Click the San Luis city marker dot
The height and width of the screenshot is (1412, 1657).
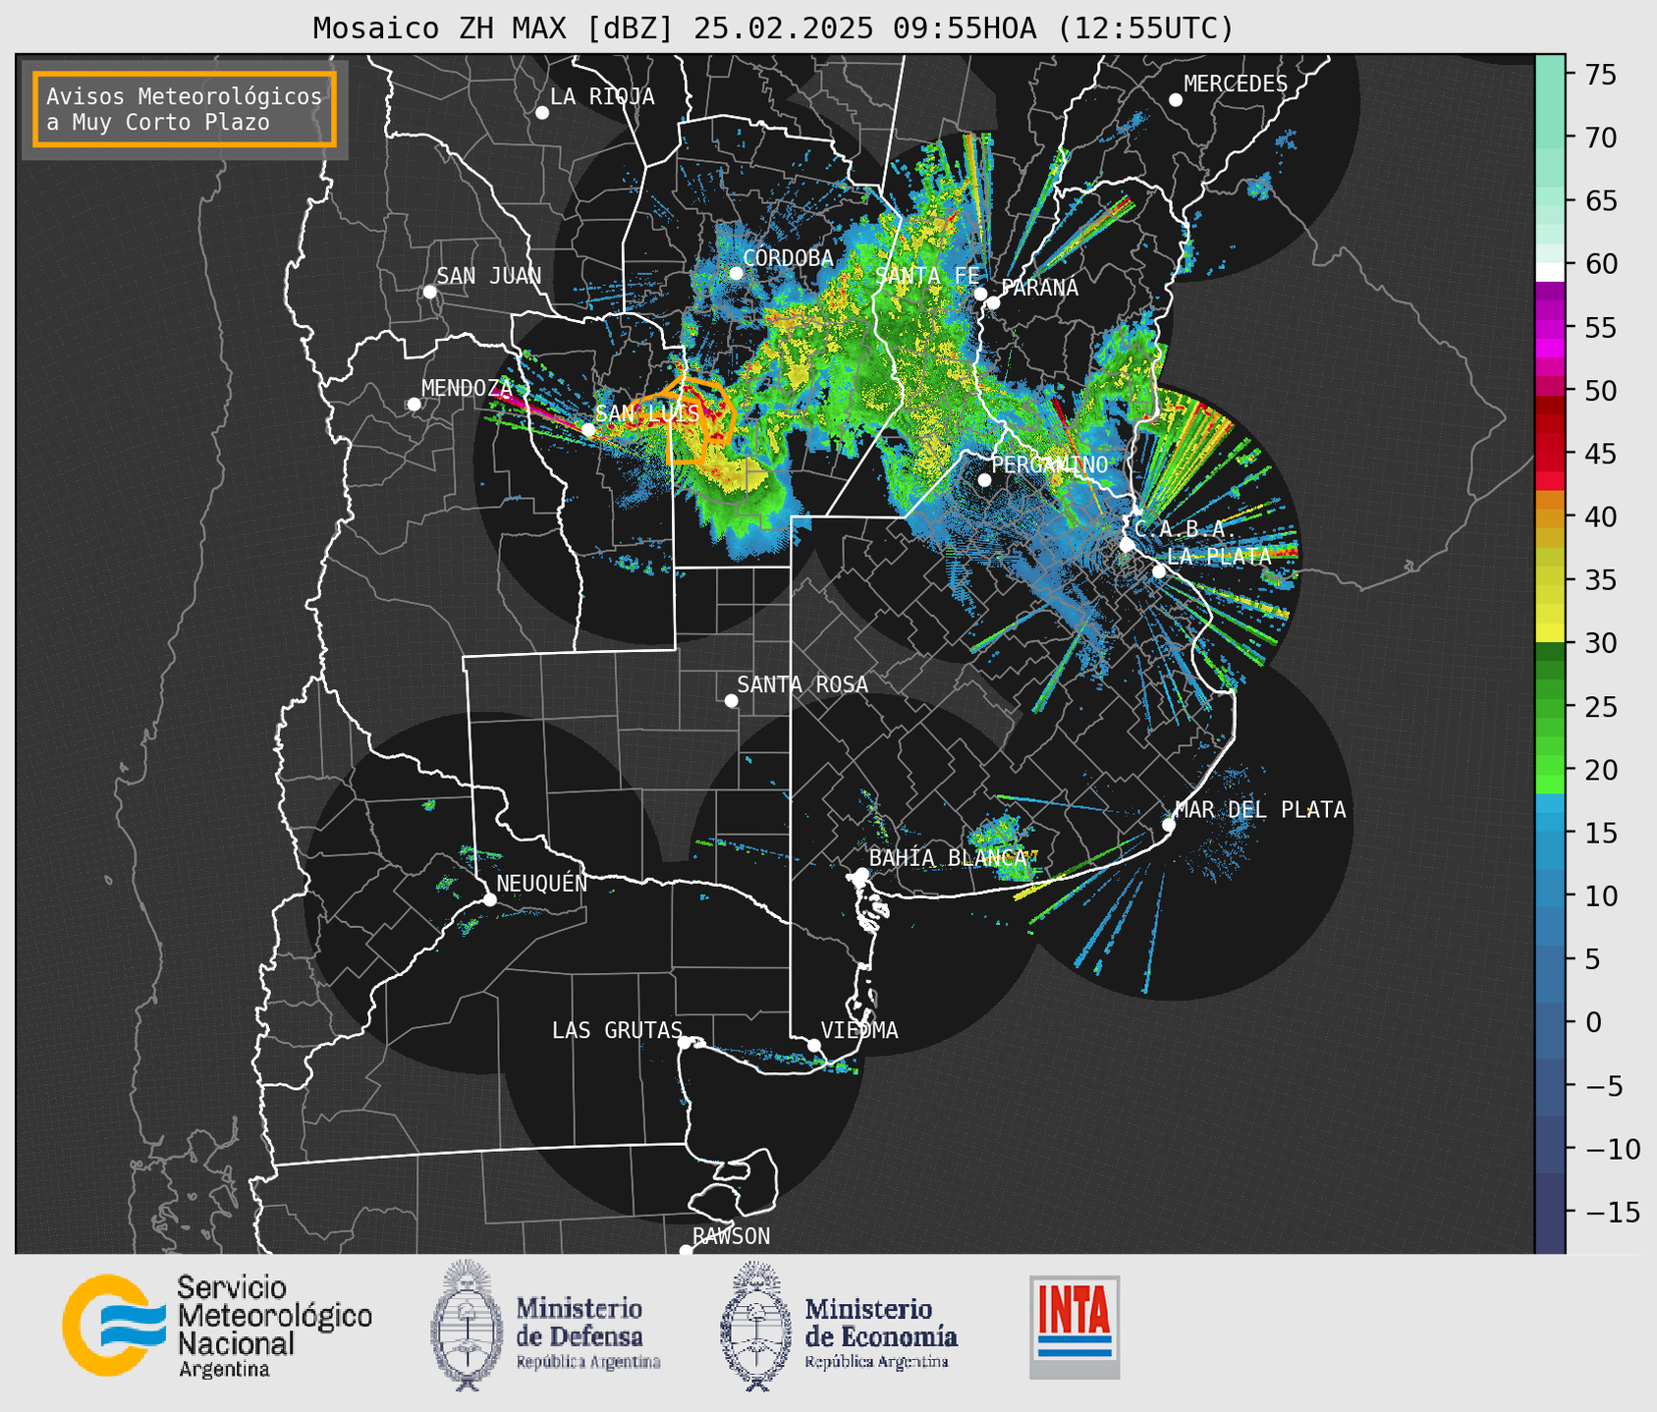[588, 430]
